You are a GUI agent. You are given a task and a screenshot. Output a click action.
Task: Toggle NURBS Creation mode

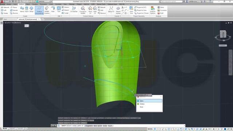[47, 10]
